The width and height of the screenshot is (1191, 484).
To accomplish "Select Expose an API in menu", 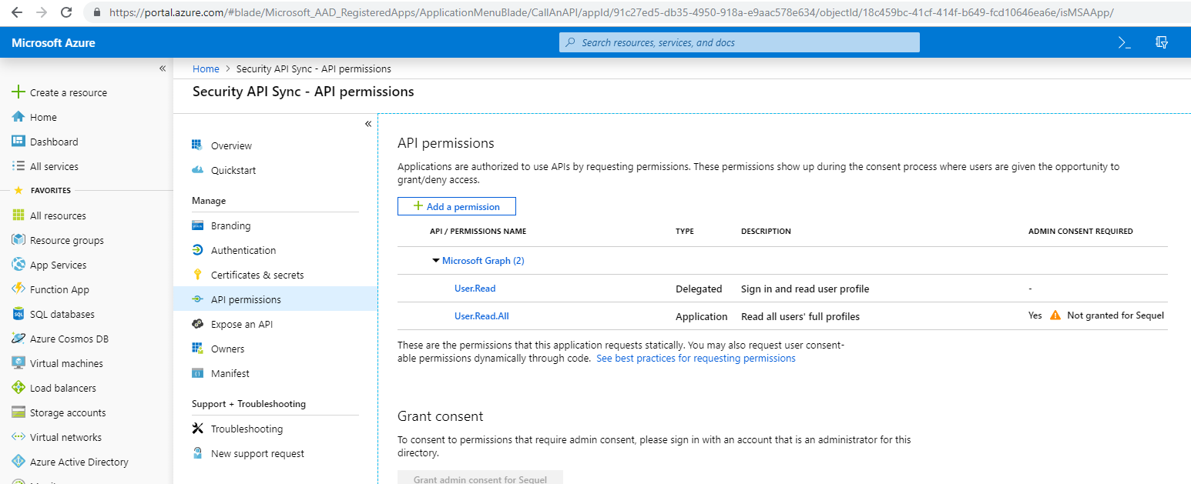I will point(241,324).
